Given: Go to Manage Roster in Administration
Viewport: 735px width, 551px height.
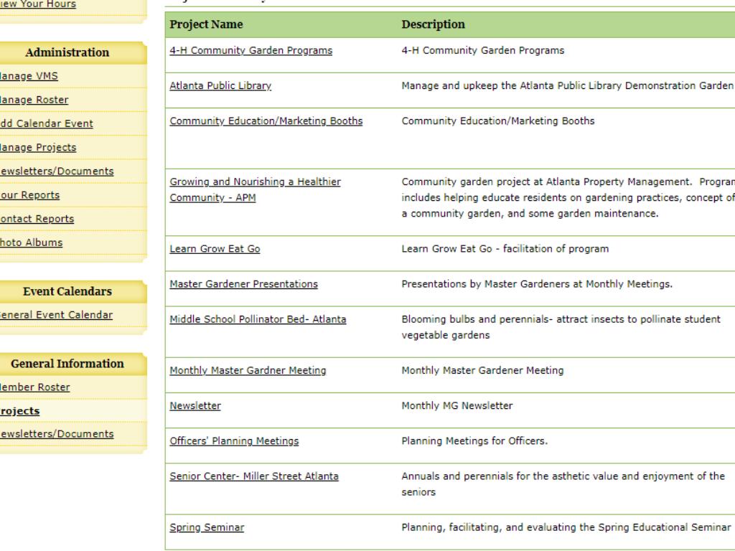Looking at the screenshot, I should coord(34,100).
